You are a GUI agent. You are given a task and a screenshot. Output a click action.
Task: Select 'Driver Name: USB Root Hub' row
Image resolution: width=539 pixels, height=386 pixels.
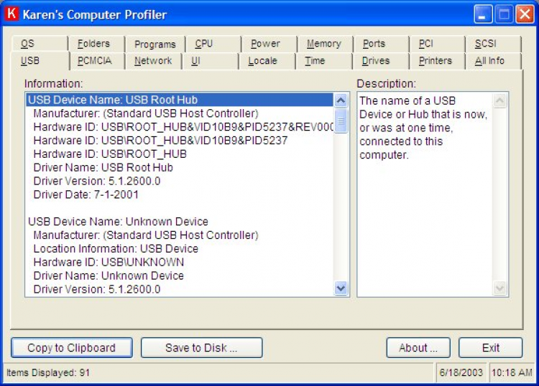(x=180, y=167)
